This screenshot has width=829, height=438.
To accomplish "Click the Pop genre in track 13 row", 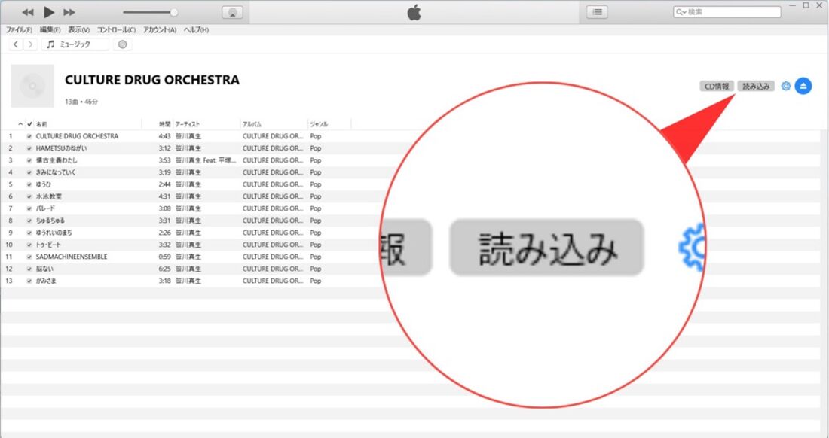I will [x=316, y=281].
